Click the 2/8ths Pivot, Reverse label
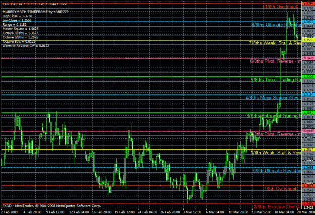The width and height of the screenshot is (315, 215). pyautogui.click(x=276, y=134)
